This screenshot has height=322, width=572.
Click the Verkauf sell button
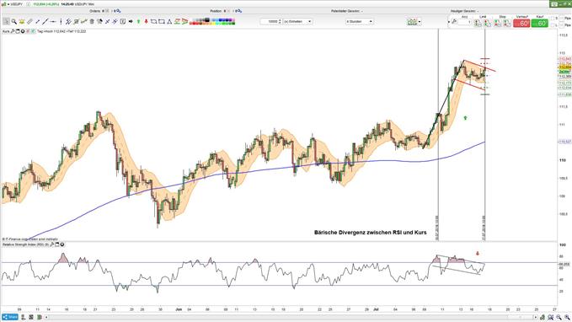pyautogui.click(x=521, y=23)
